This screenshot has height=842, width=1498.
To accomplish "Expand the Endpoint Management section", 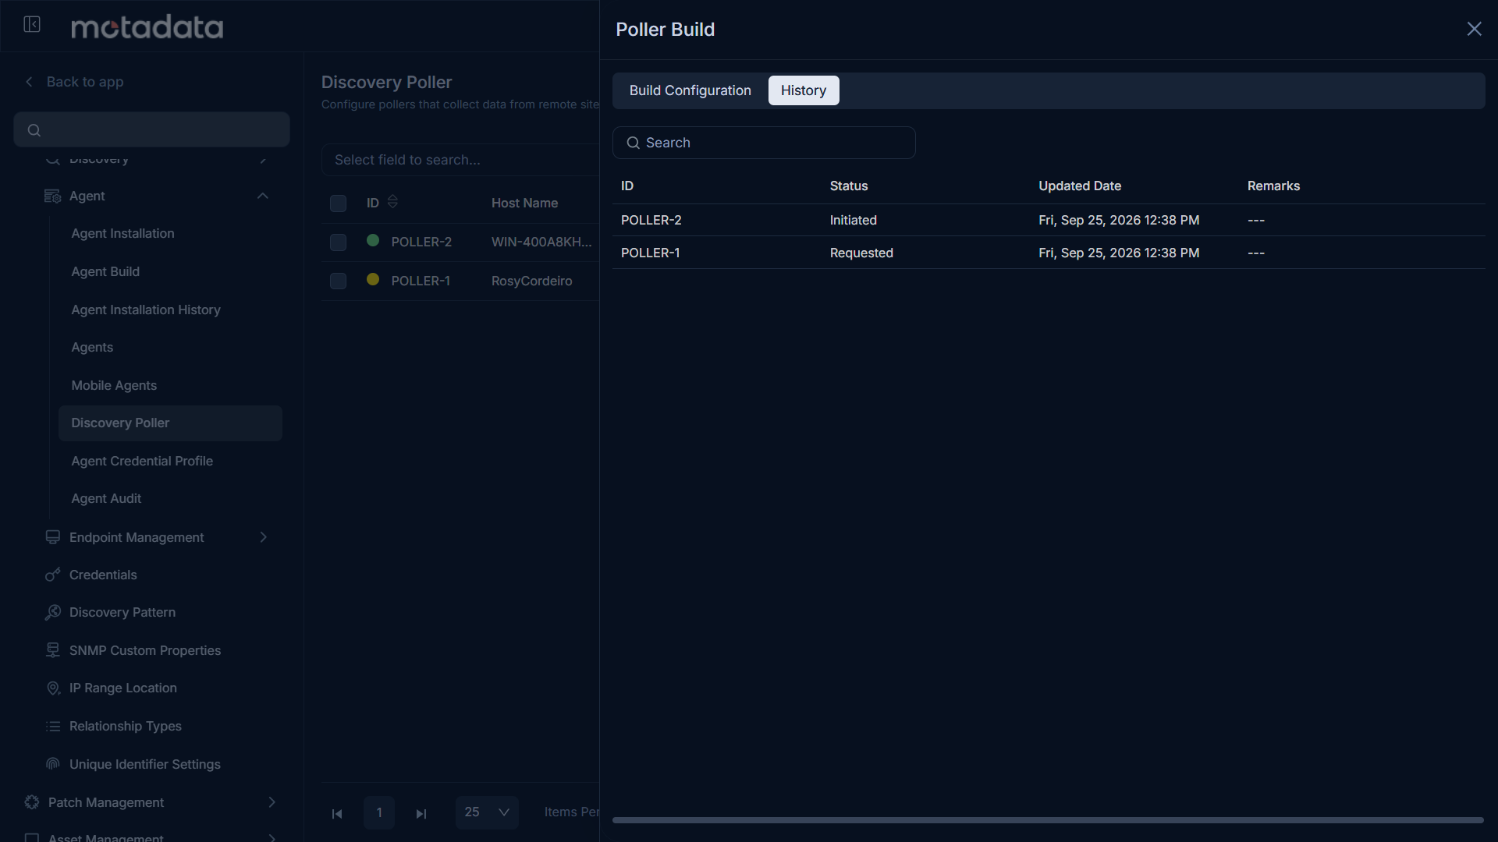I will 263,537.
